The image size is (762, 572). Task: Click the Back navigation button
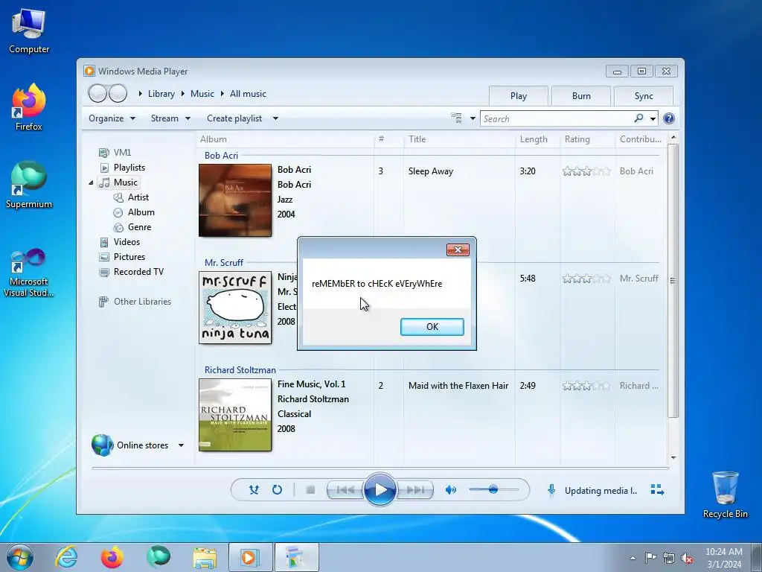(97, 93)
